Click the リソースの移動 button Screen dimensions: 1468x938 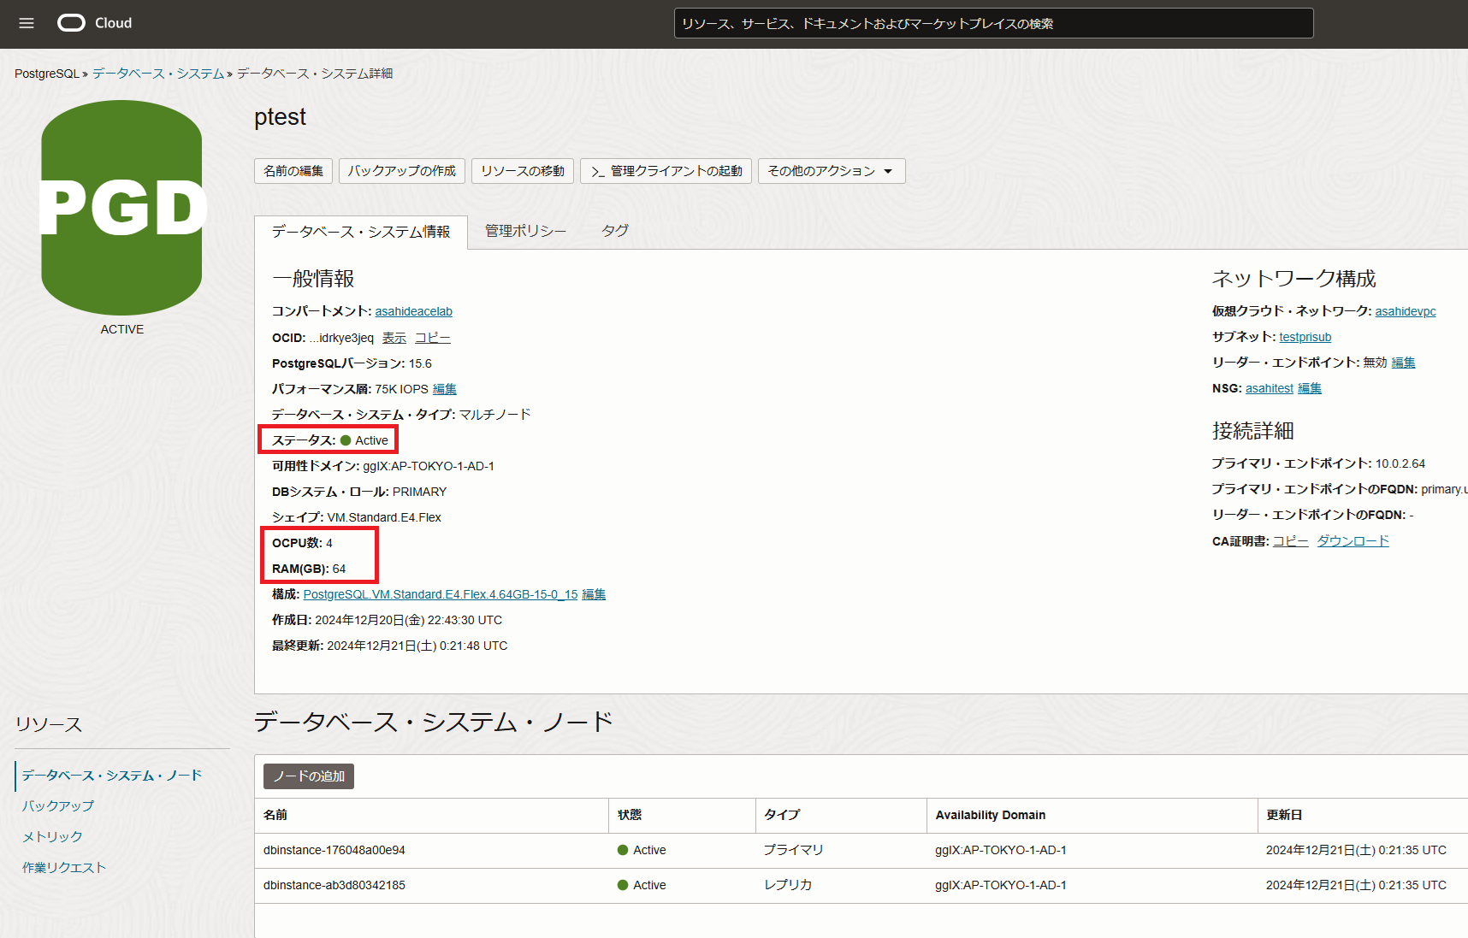click(x=523, y=171)
